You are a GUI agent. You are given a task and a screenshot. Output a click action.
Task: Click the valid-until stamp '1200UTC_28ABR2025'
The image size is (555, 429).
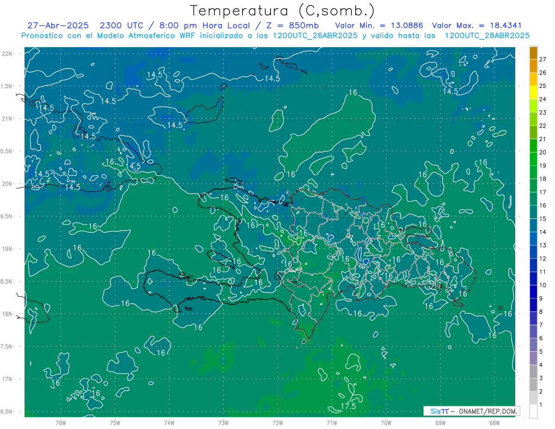487,36
